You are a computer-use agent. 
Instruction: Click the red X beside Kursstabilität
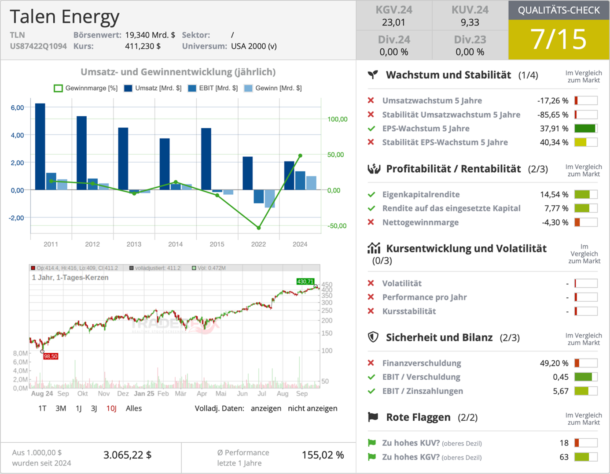(371, 311)
